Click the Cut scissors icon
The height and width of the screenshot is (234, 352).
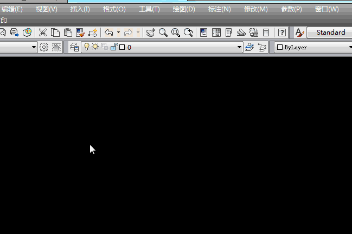[x=42, y=32]
